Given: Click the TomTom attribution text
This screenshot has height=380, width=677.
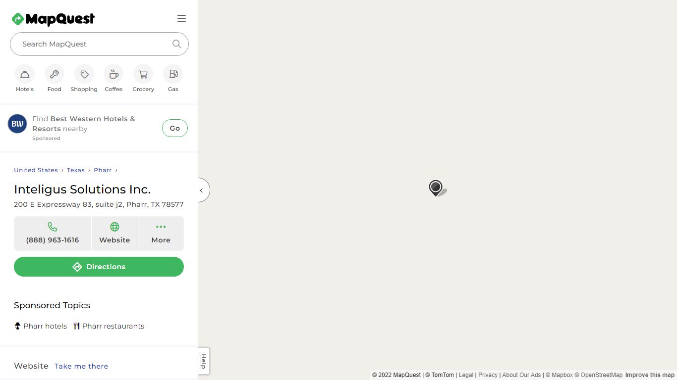Looking at the screenshot, I should [x=440, y=375].
